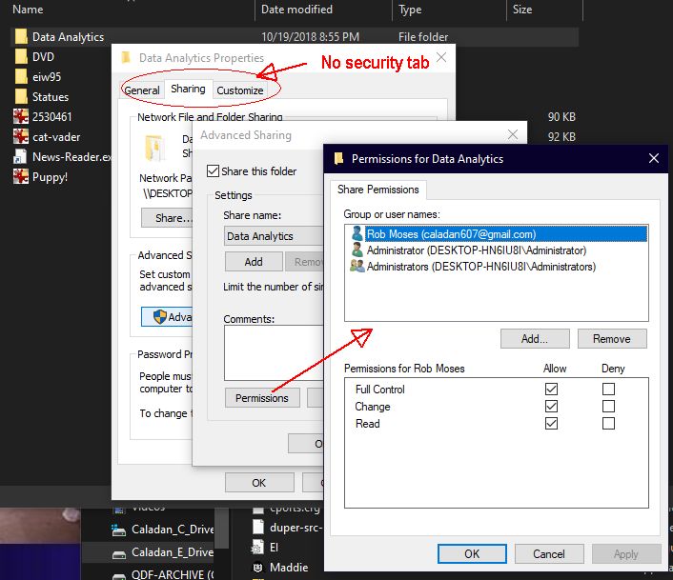Click the Maddie file icon
This screenshot has height=580, width=673.
point(257,568)
